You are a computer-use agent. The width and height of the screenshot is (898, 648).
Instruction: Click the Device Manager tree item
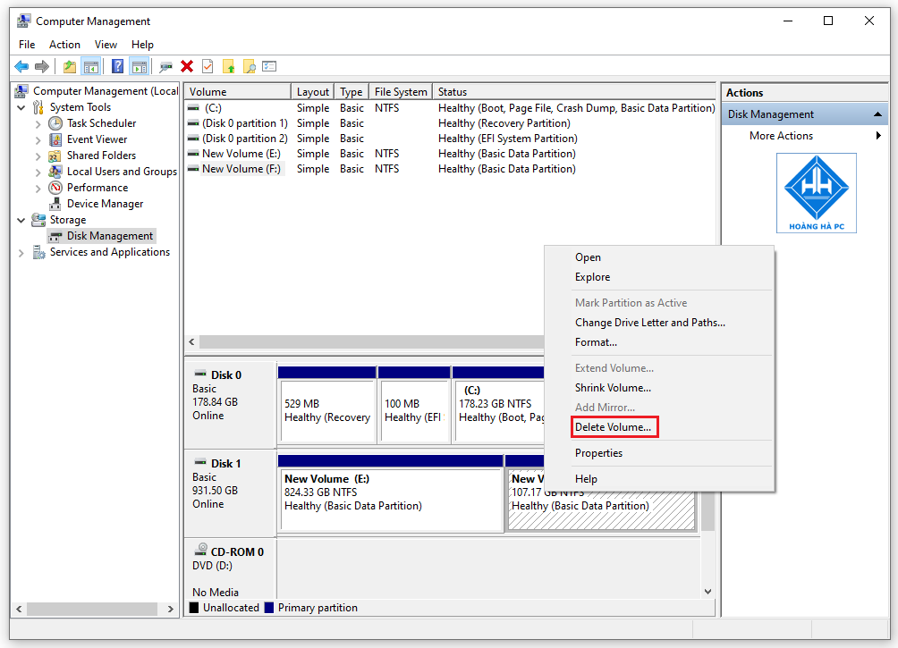coord(105,204)
